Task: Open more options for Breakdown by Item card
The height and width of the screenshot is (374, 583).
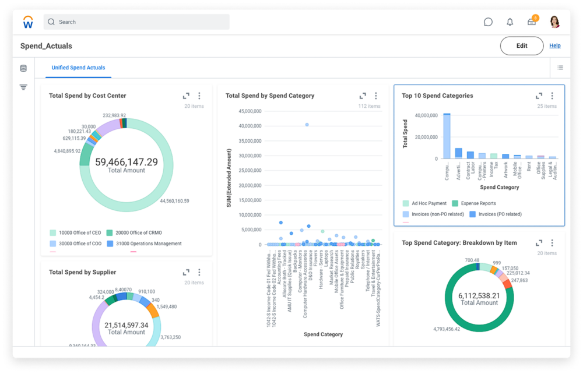Action: 552,243
